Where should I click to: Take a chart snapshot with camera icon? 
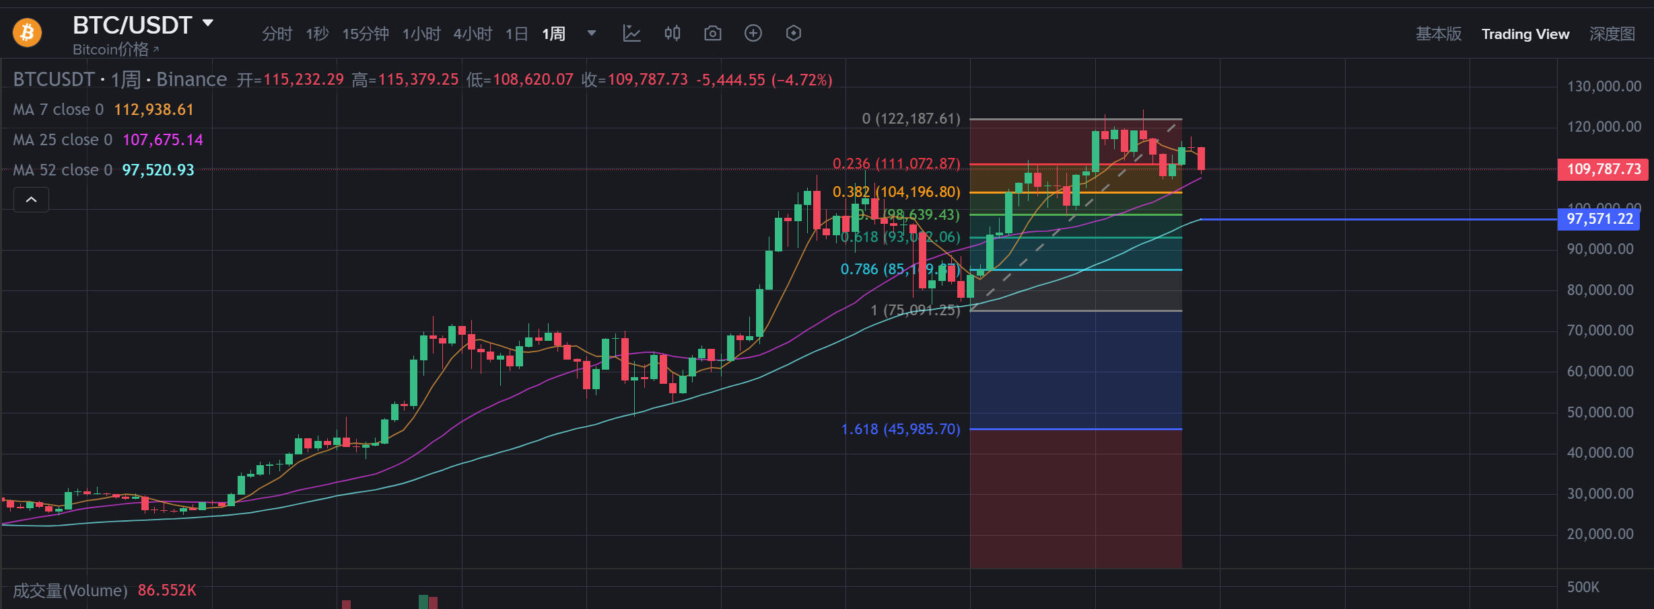click(712, 33)
